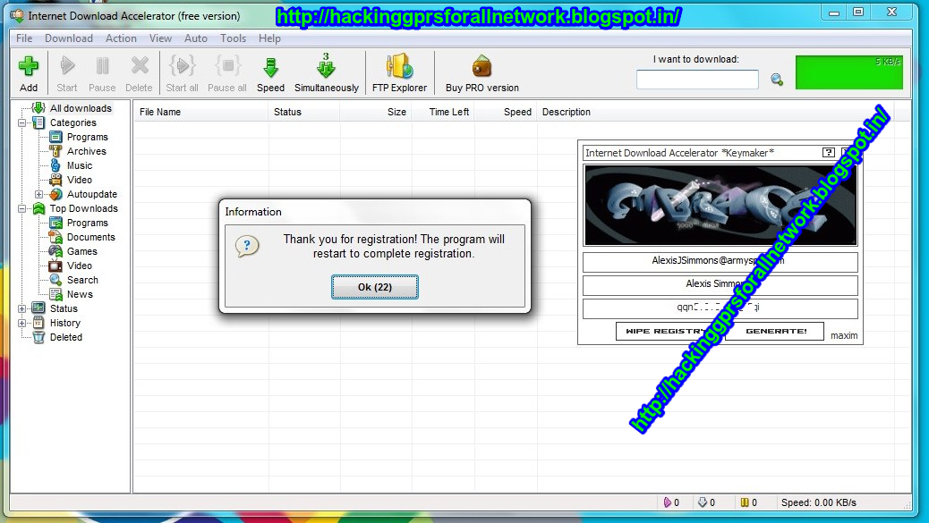Screen dimensions: 929x523
Task: Select Video under Top Downloads
Action: point(80,266)
